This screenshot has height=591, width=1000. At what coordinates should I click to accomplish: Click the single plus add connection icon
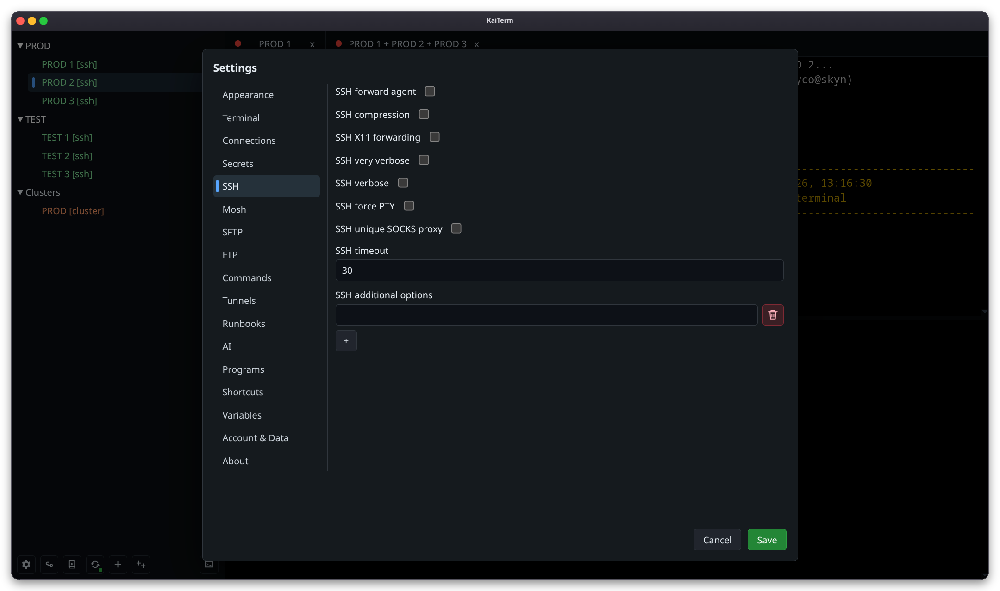(x=118, y=564)
